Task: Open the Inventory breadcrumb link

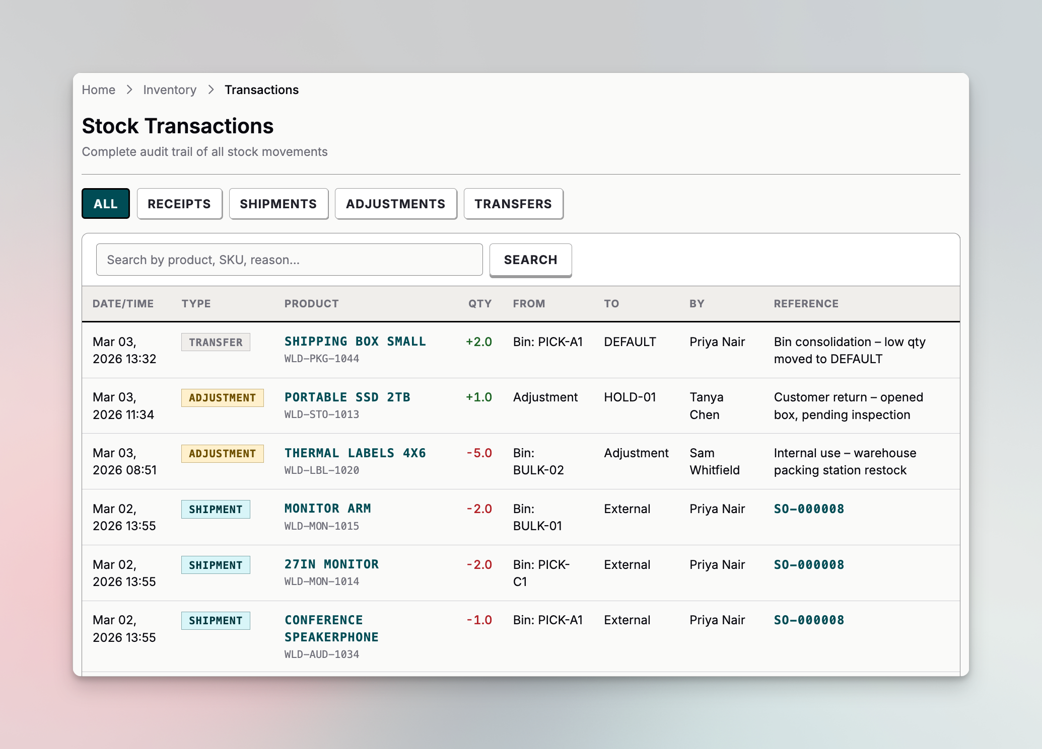Action: (170, 90)
